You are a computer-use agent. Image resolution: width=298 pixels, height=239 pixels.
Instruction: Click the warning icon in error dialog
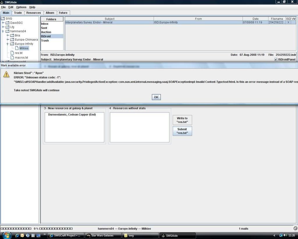click(x=6, y=74)
